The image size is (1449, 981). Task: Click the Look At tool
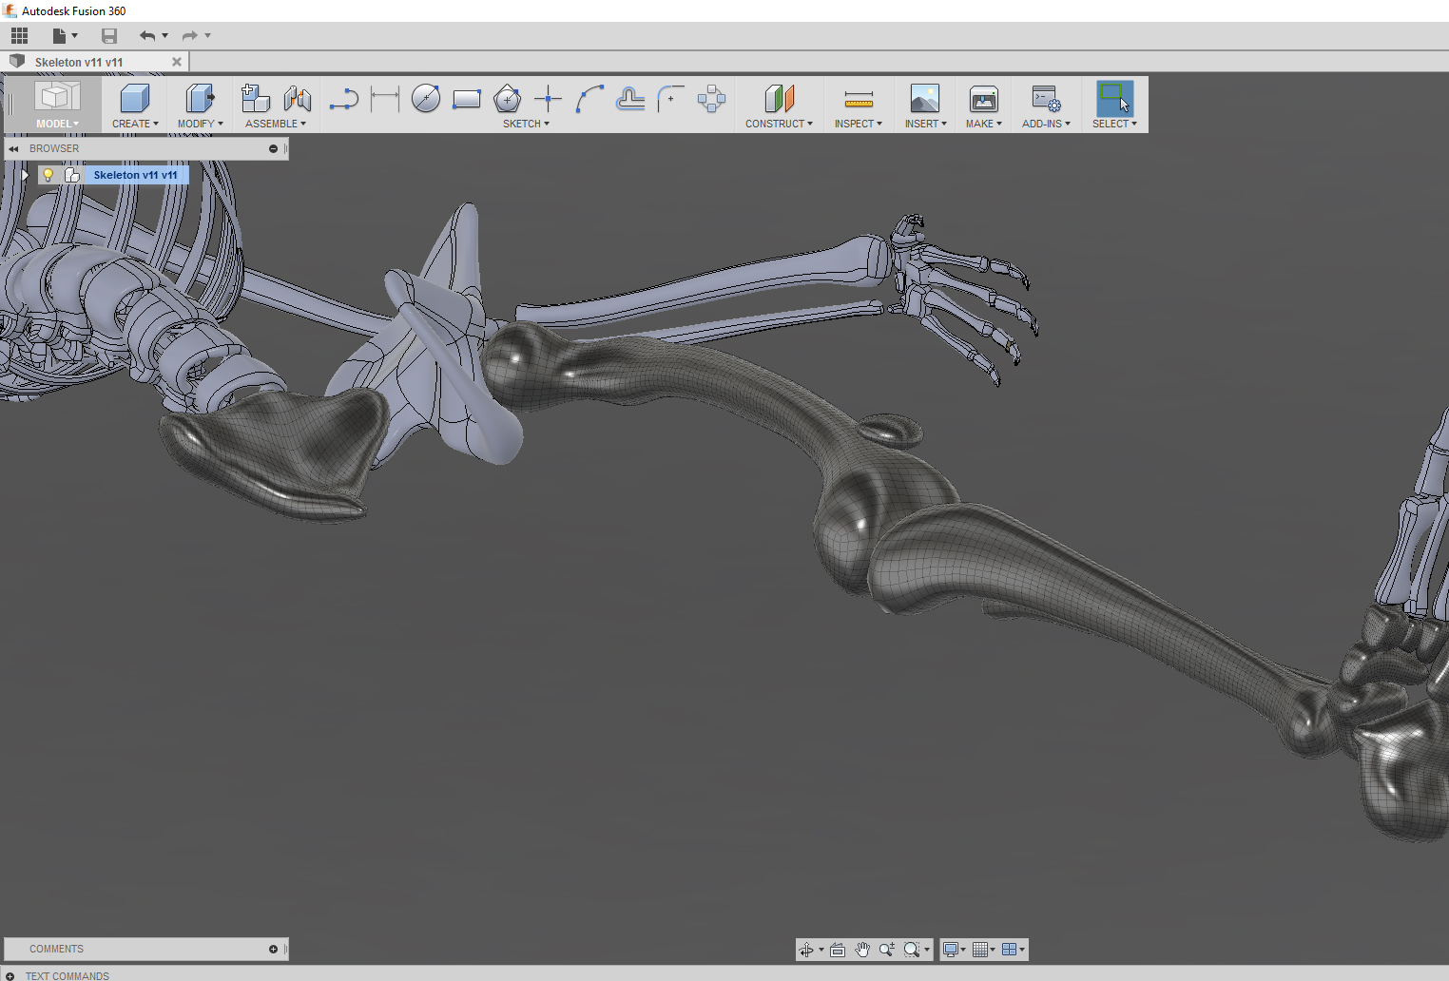(838, 950)
